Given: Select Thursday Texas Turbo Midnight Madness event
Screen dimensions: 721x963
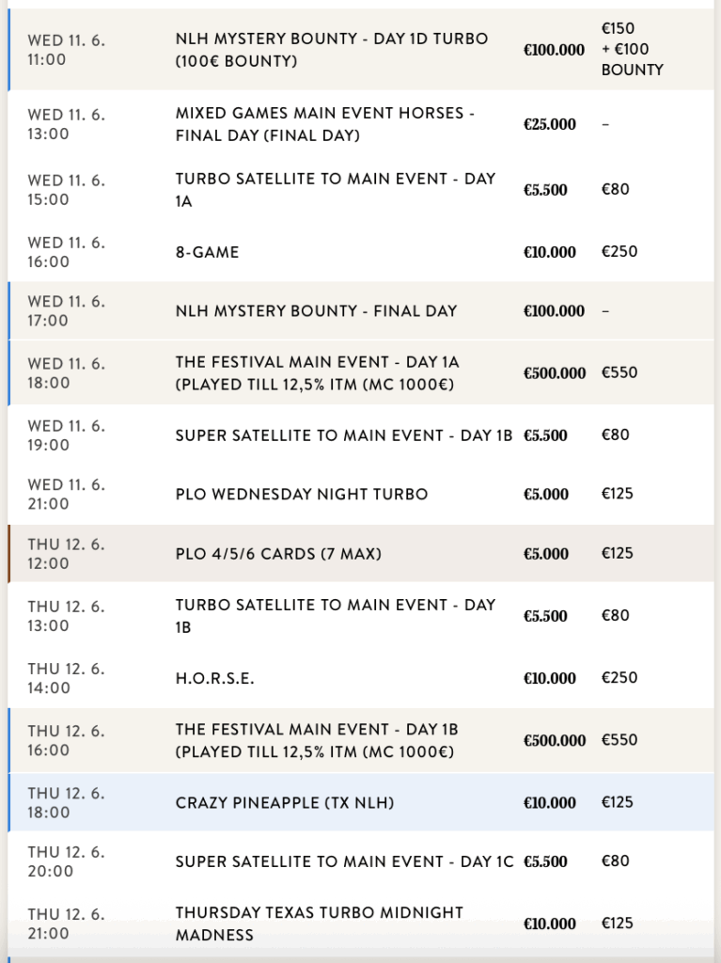Looking at the screenshot, I should (x=319, y=924).
